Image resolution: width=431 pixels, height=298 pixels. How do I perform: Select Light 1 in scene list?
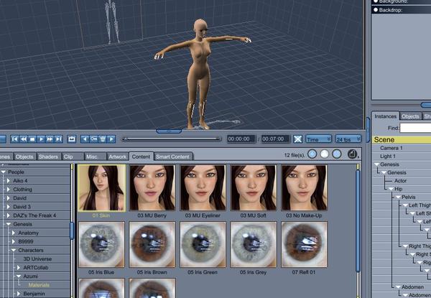click(388, 157)
